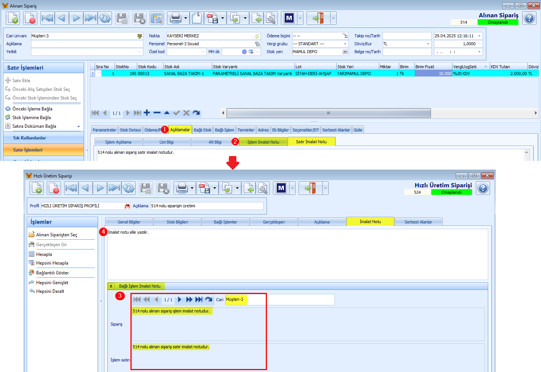Viewport: 541px width, 372px height.
Task: Click wrench settings icon in Alınan Sipariş toolbar
Action: coord(271,18)
